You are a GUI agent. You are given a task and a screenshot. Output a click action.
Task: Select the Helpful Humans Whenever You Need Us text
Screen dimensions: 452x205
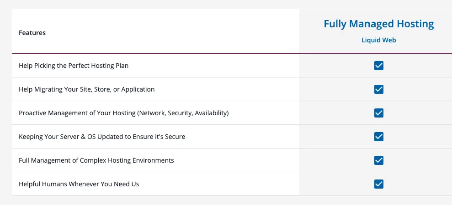(x=79, y=184)
